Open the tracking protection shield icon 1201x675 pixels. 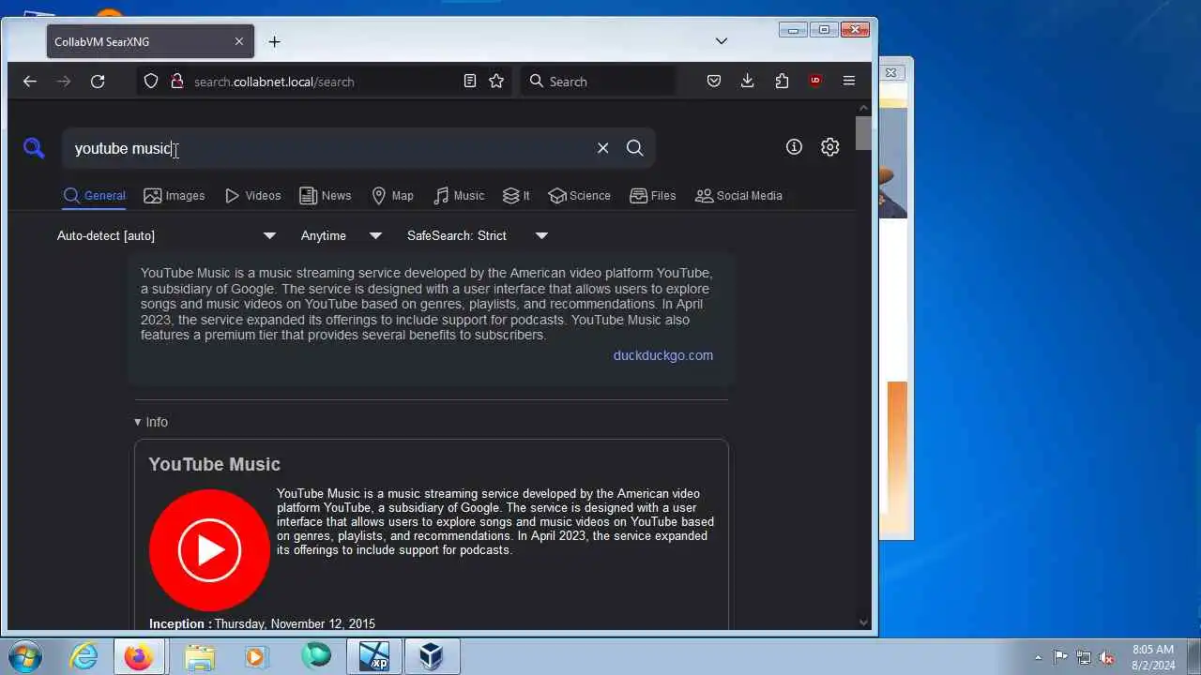(x=151, y=82)
